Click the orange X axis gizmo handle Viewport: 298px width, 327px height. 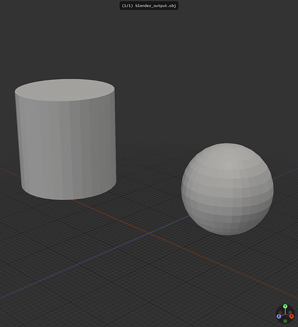291,317
